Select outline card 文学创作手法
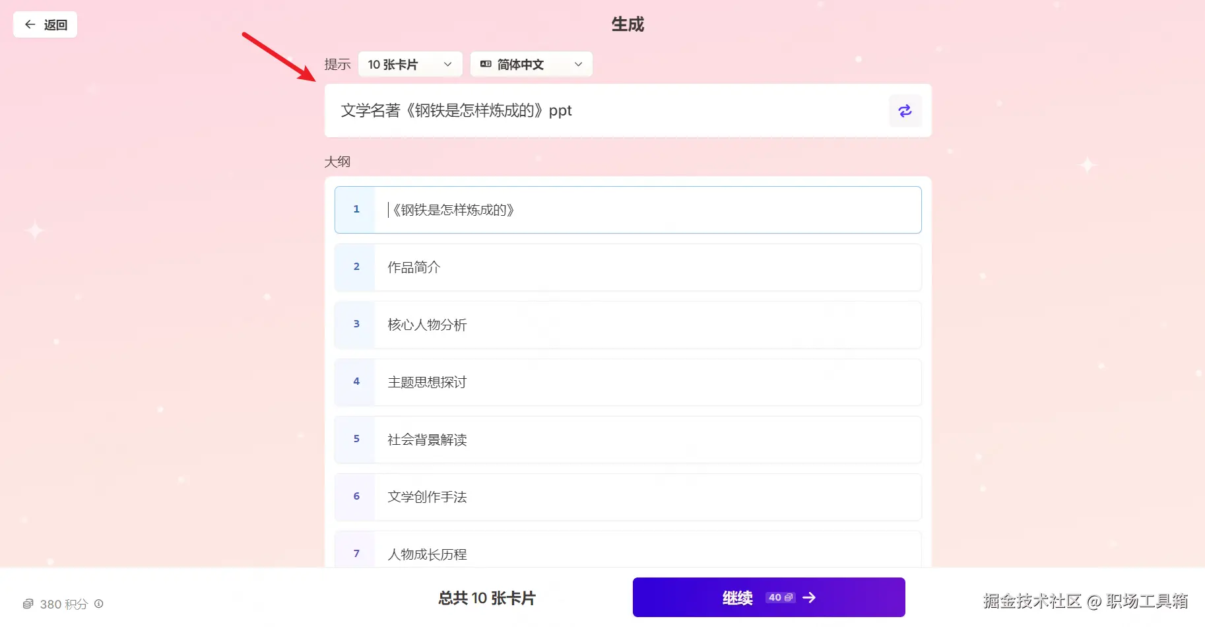The width and height of the screenshot is (1205, 627). [628, 497]
